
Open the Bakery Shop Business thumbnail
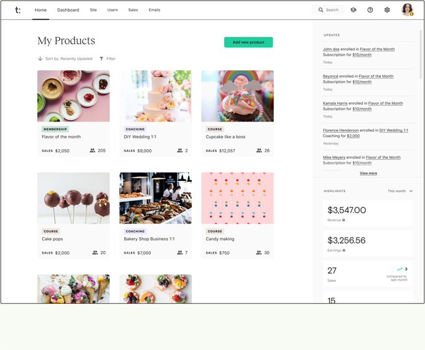[x=156, y=198]
